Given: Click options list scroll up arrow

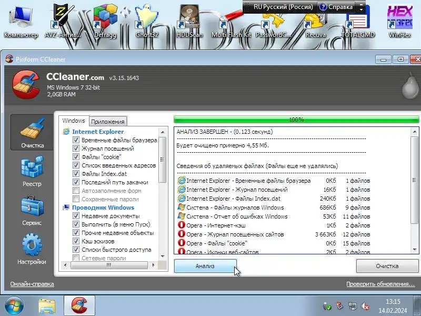Looking at the screenshot, I should [163, 132].
